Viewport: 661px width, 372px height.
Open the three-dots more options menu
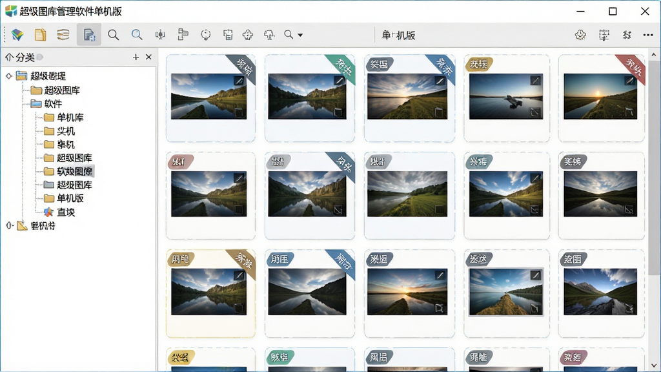[x=648, y=35]
